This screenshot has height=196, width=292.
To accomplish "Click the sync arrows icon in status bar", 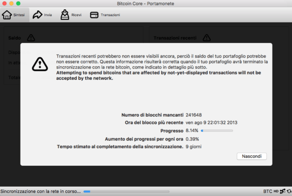I will (x=289, y=191).
